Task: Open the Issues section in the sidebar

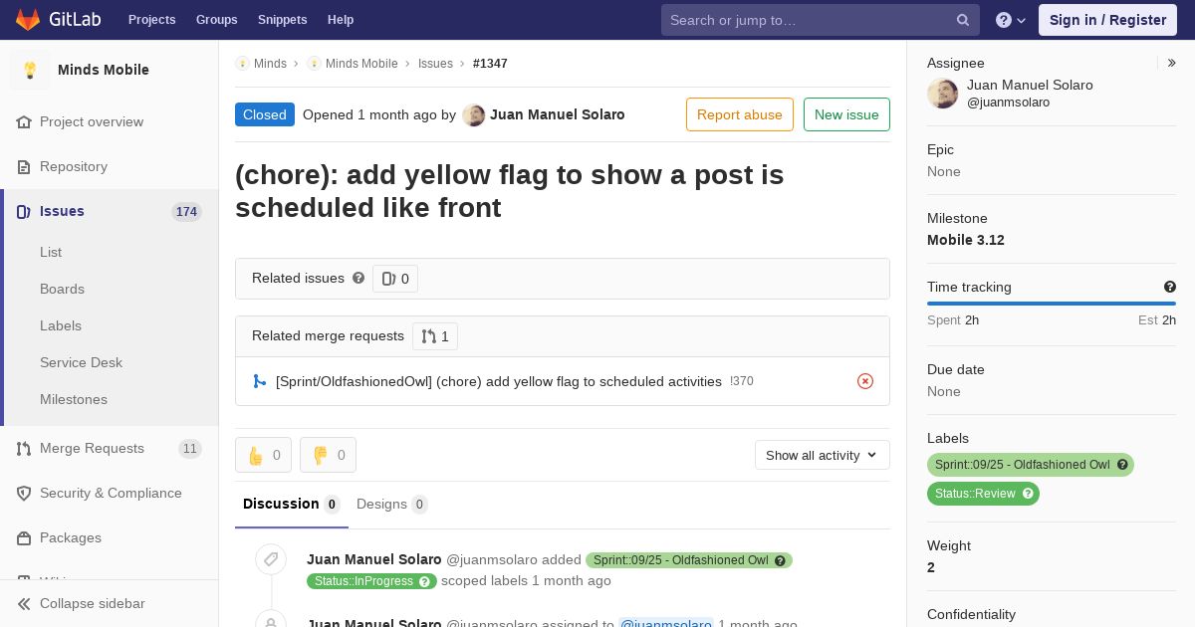Action: point(62,211)
